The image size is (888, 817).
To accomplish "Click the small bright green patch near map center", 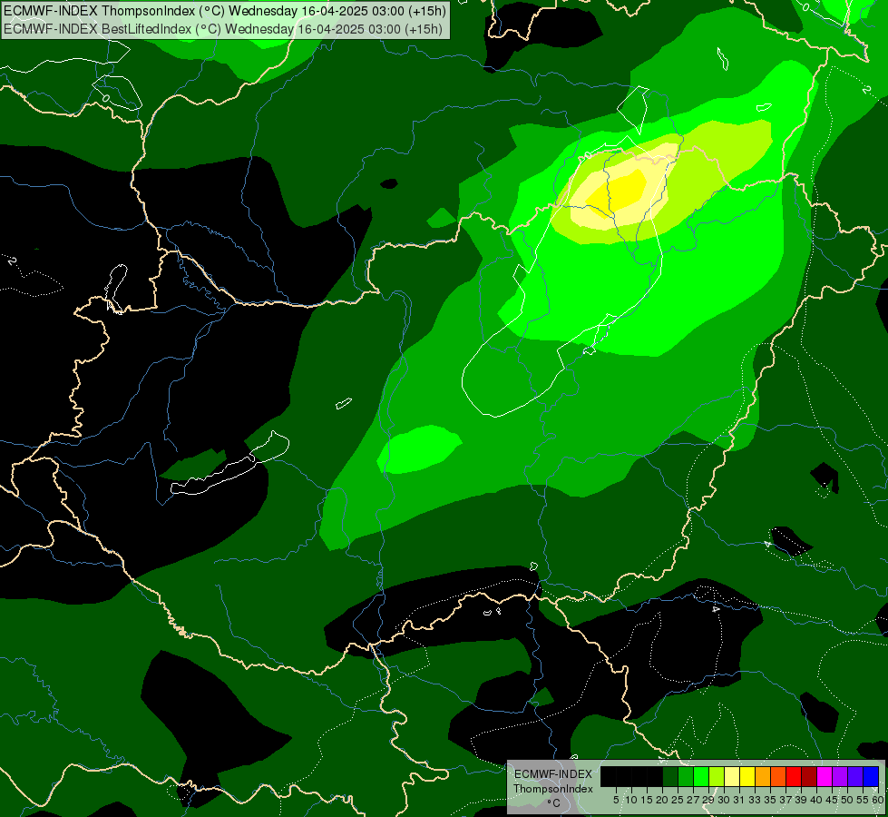I will 420,449.
